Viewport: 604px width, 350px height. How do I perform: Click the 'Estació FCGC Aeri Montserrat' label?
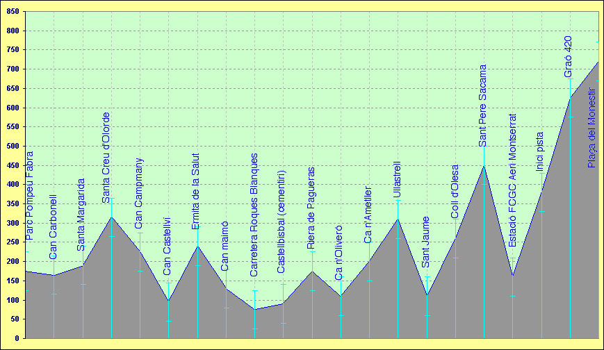(x=513, y=181)
